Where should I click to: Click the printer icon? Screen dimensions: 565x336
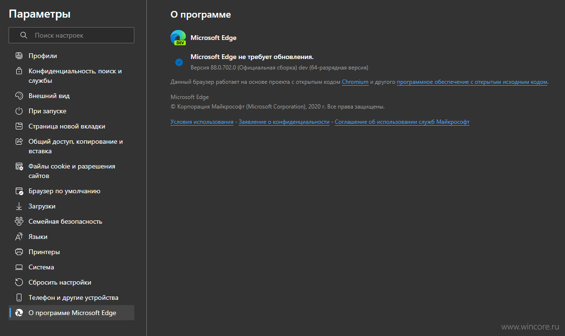click(x=19, y=252)
